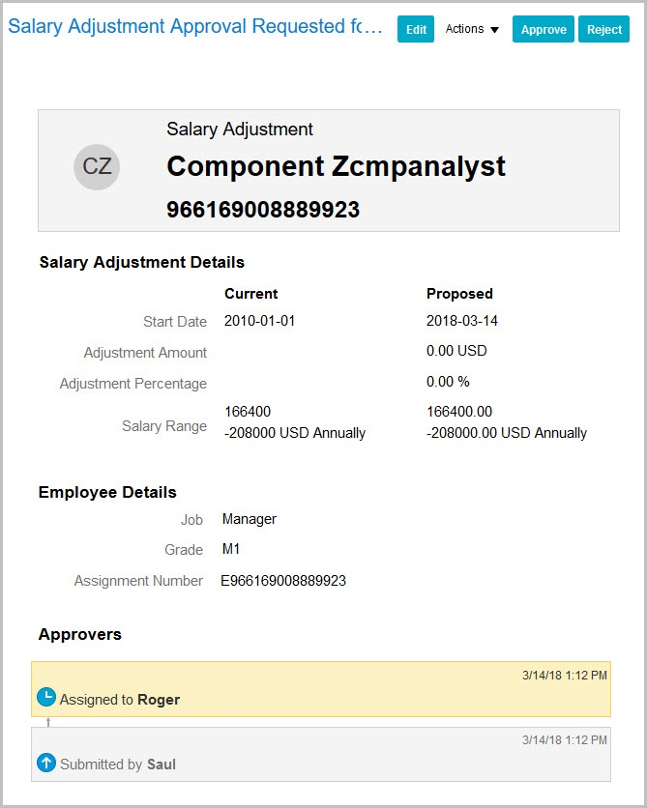This screenshot has width=647, height=808.
Task: Click the Edit button
Action: point(416,29)
